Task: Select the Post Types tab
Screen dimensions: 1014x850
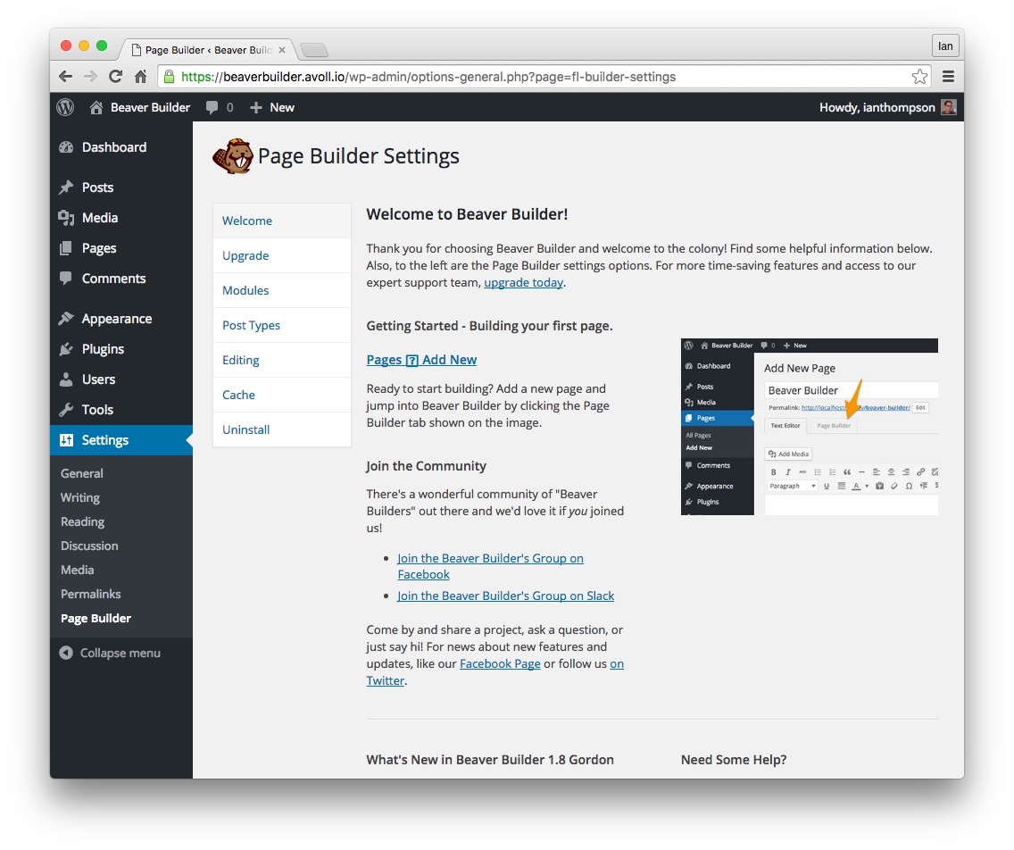Action: 282,325
